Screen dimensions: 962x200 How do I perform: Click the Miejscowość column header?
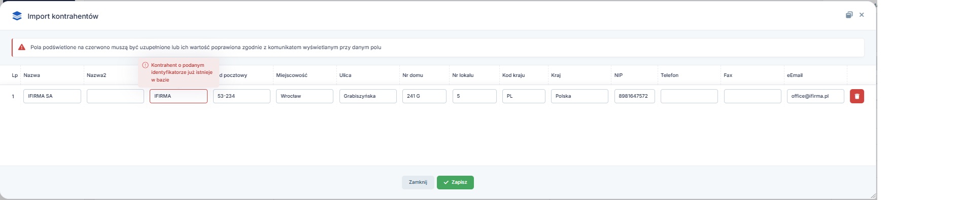click(292, 75)
